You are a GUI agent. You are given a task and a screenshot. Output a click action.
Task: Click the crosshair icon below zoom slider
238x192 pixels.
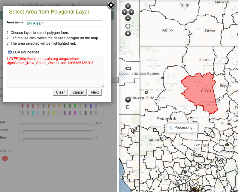point(128,107)
